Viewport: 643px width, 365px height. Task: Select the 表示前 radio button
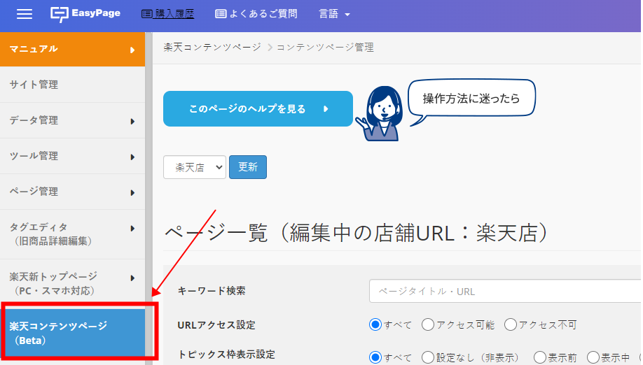pyautogui.click(x=540, y=357)
